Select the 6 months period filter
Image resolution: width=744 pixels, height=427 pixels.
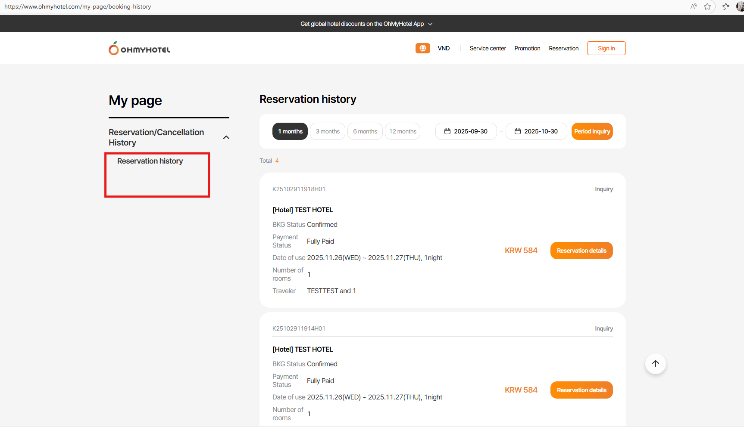coord(365,131)
